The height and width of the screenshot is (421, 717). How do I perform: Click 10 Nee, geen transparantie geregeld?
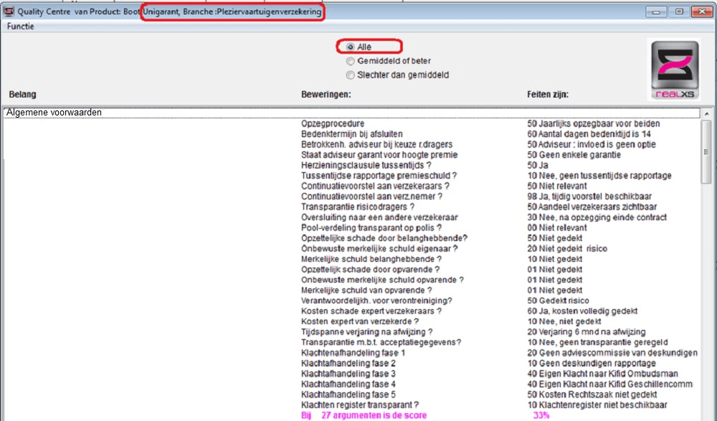pos(597,343)
